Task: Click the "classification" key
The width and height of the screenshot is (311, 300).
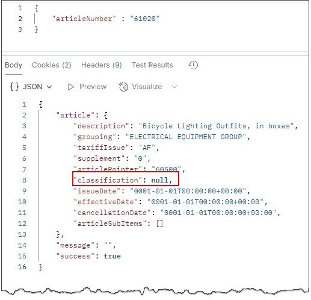Action: [x=108, y=180]
